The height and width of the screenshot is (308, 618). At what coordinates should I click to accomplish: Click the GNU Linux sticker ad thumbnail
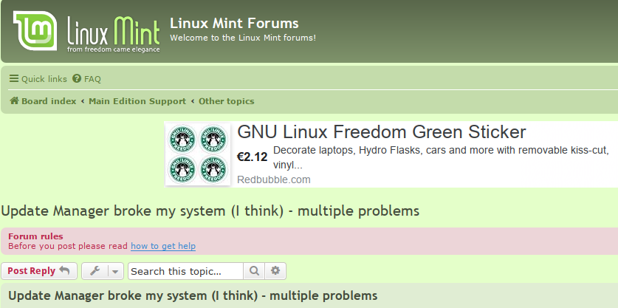197,154
